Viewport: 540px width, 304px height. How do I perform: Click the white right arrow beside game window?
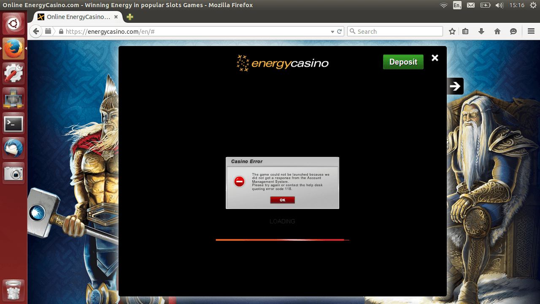click(x=455, y=86)
